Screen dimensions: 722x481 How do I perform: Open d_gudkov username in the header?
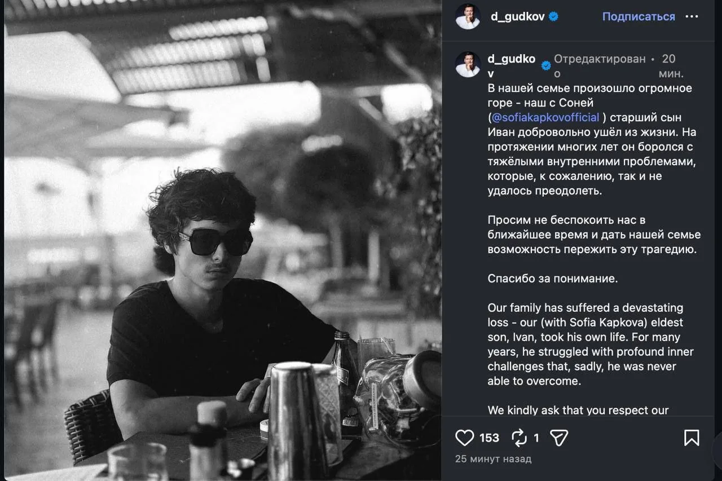tap(517, 16)
